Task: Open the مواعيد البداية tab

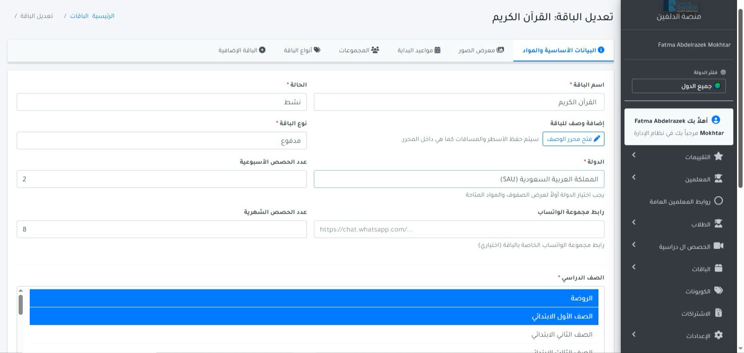Action: click(x=418, y=50)
